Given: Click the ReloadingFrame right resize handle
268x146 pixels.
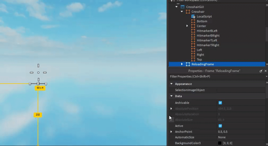Looking at the screenshot, I should coord(46,84).
